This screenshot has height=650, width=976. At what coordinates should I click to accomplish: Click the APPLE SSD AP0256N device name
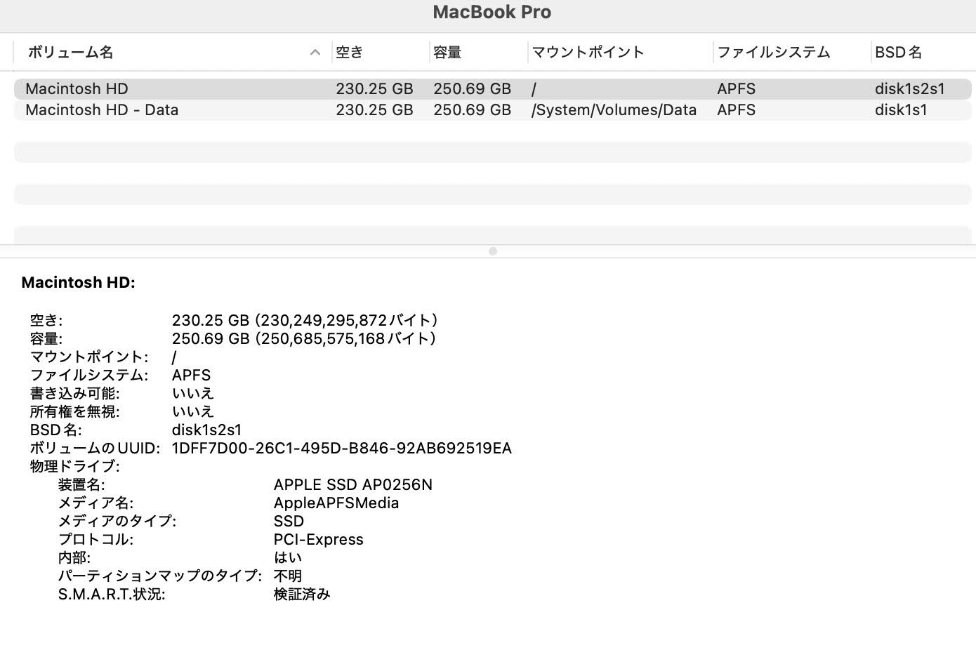[353, 484]
